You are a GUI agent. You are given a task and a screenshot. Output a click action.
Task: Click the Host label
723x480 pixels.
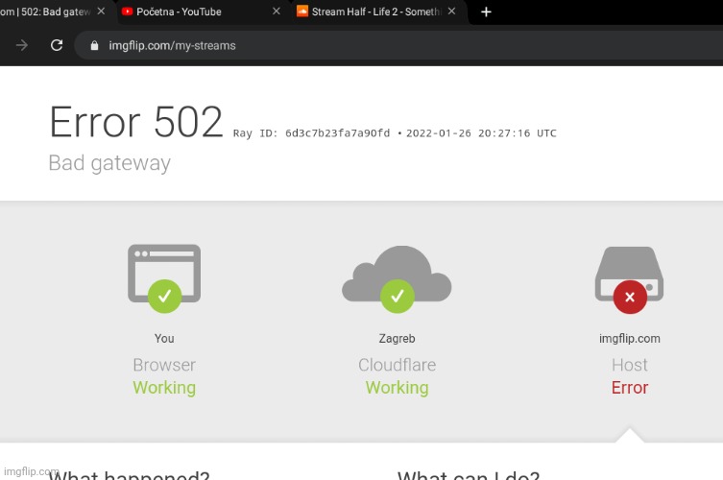(630, 365)
